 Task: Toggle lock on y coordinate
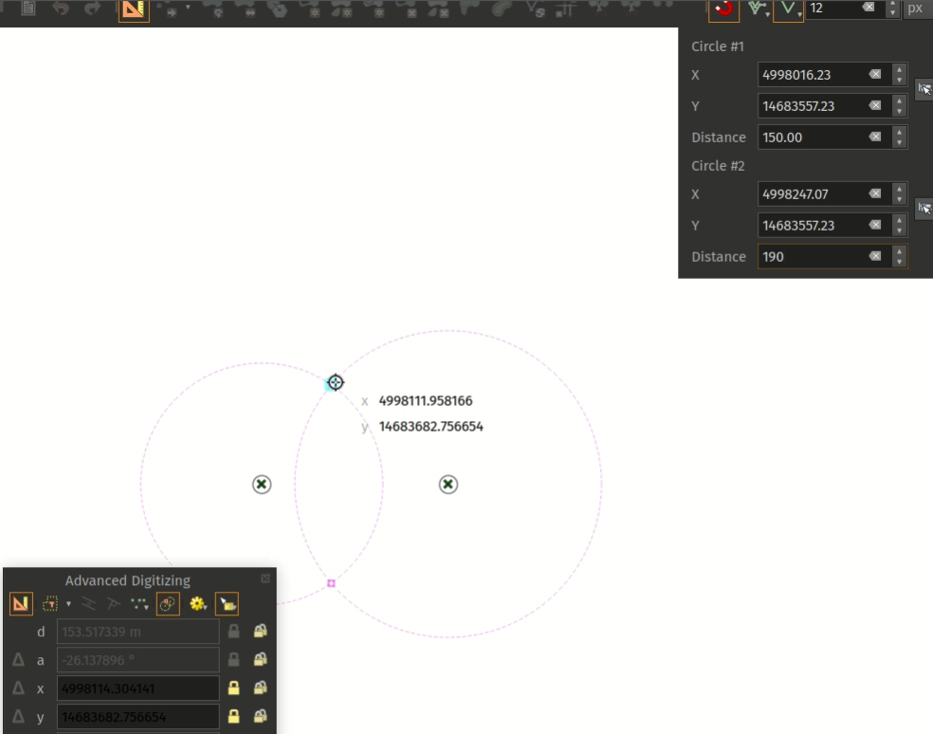(x=233, y=717)
